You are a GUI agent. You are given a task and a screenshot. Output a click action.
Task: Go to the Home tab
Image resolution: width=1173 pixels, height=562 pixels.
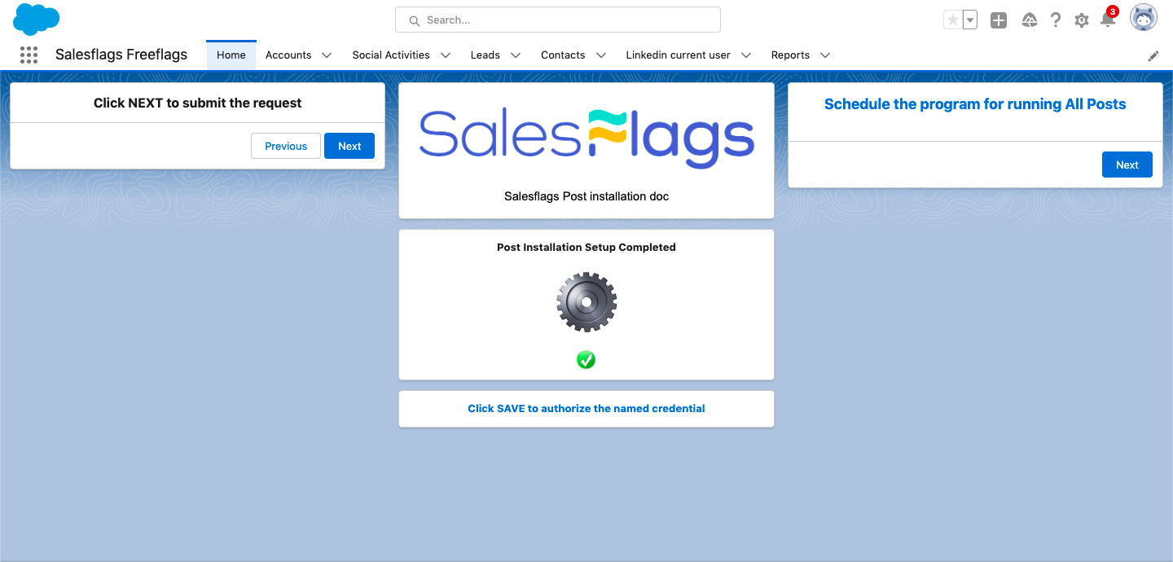pos(231,55)
